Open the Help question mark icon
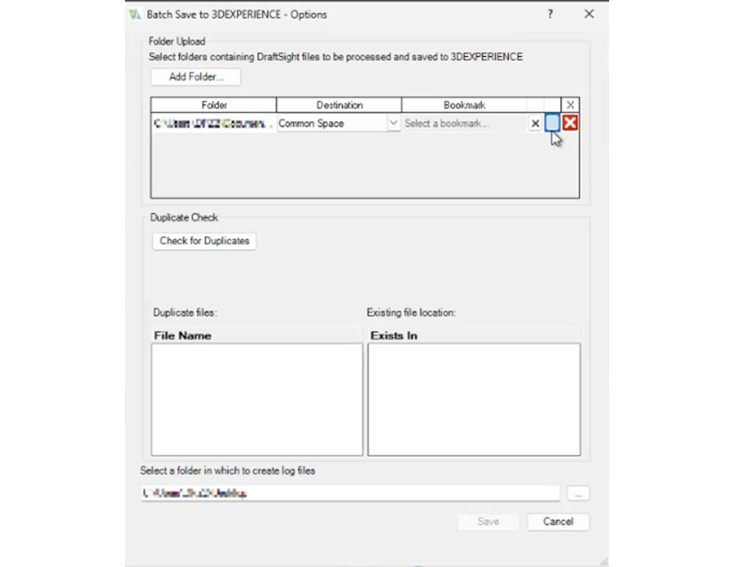 click(549, 15)
